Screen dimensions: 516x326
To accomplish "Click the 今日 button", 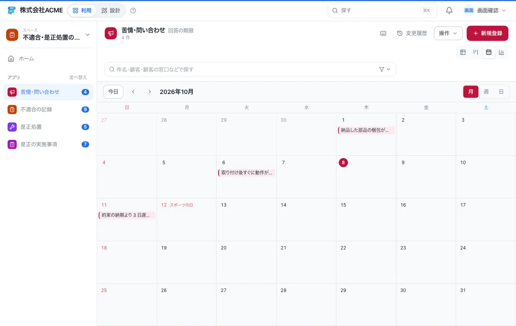I will click(113, 92).
